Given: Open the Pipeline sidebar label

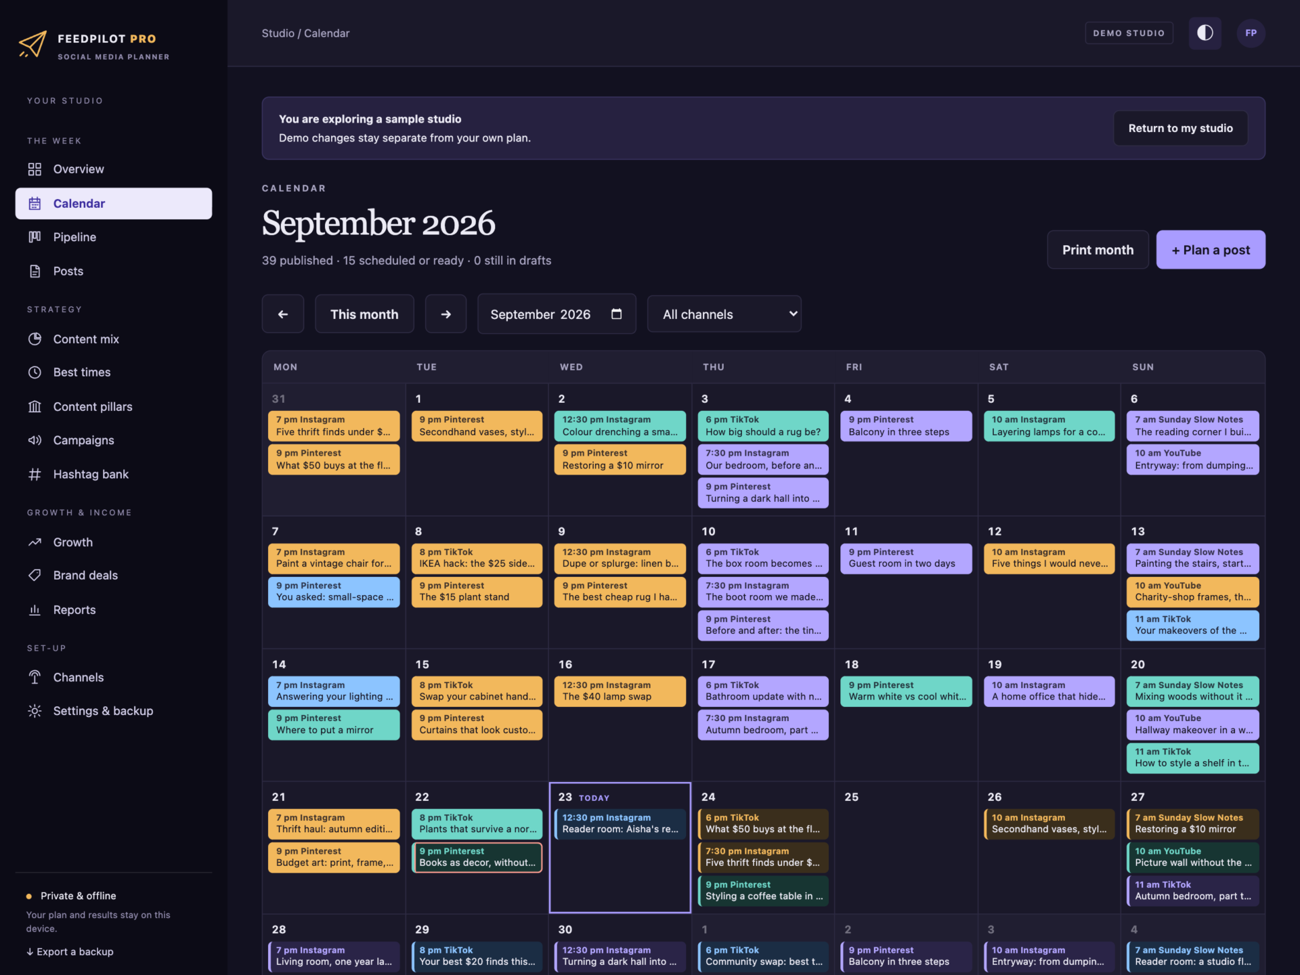Looking at the screenshot, I should coord(74,237).
